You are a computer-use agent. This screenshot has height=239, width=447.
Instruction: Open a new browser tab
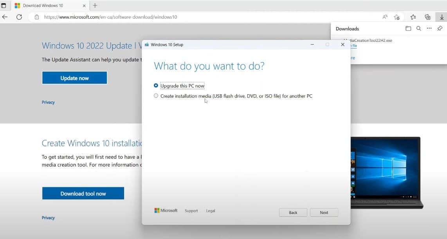click(x=95, y=5)
